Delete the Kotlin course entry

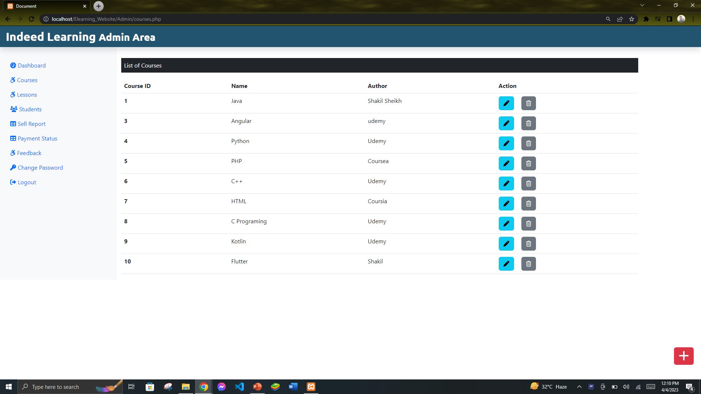coord(528,244)
